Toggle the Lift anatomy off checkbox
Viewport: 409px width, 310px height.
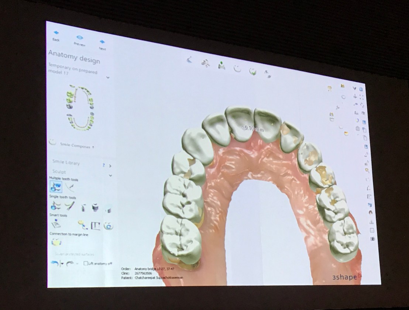(86, 263)
